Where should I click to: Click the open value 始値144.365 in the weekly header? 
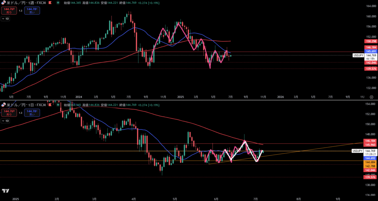[x=73, y=3]
